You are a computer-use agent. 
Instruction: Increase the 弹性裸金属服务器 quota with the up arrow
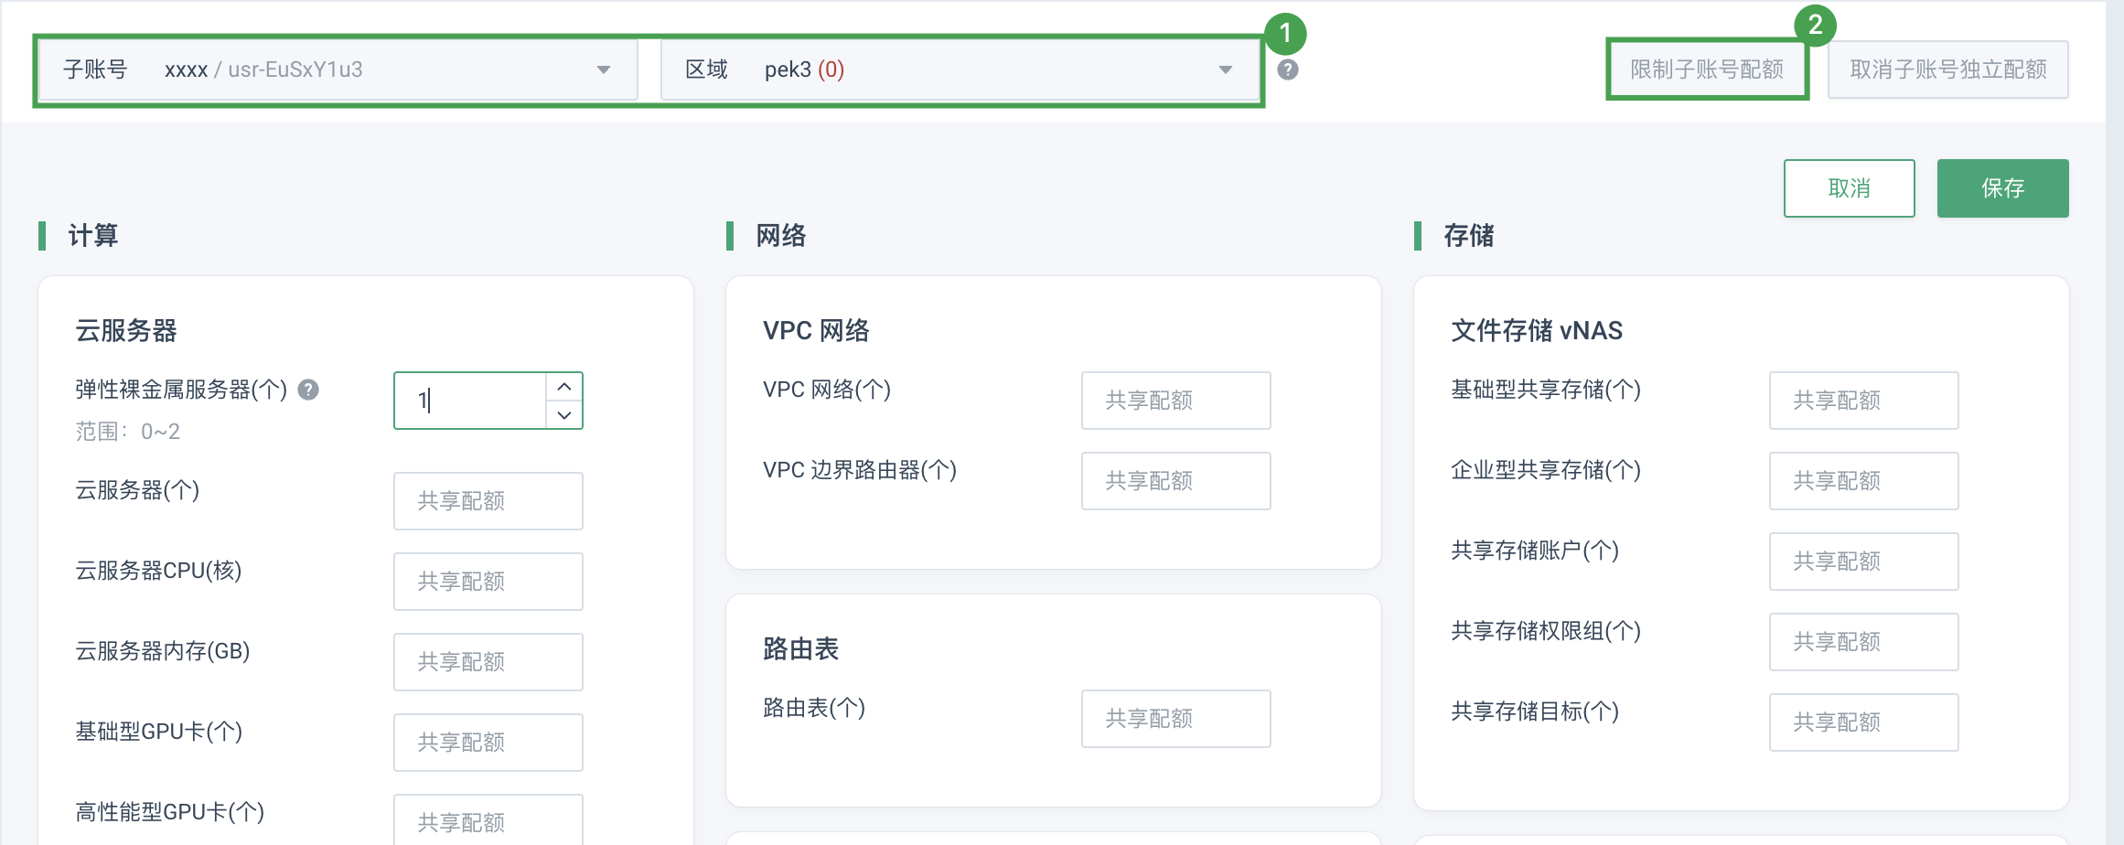click(564, 387)
